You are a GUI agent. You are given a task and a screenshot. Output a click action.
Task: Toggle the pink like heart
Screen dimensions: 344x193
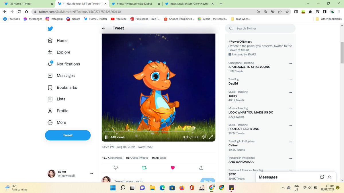pyautogui.click(x=173, y=168)
